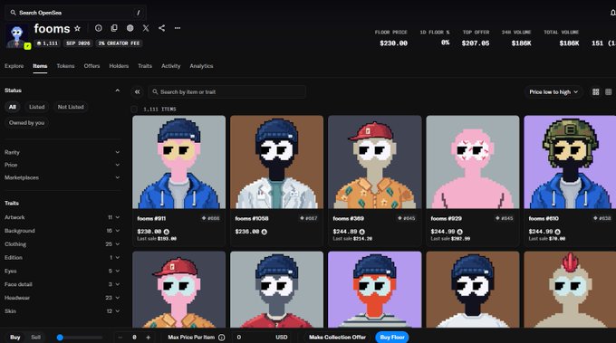Increase item count with plus button
The width and height of the screenshot is (616, 343).
point(148,337)
